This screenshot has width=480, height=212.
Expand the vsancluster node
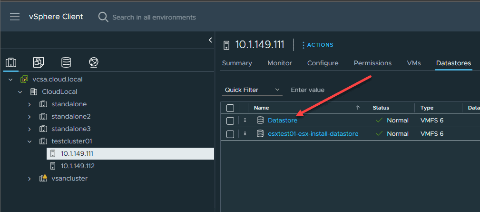(29, 179)
